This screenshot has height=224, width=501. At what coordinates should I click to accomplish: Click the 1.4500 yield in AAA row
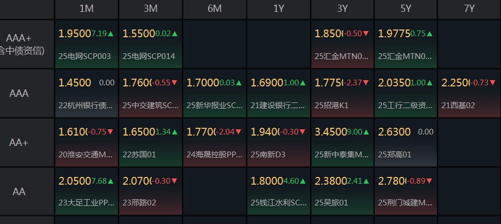[75, 83]
